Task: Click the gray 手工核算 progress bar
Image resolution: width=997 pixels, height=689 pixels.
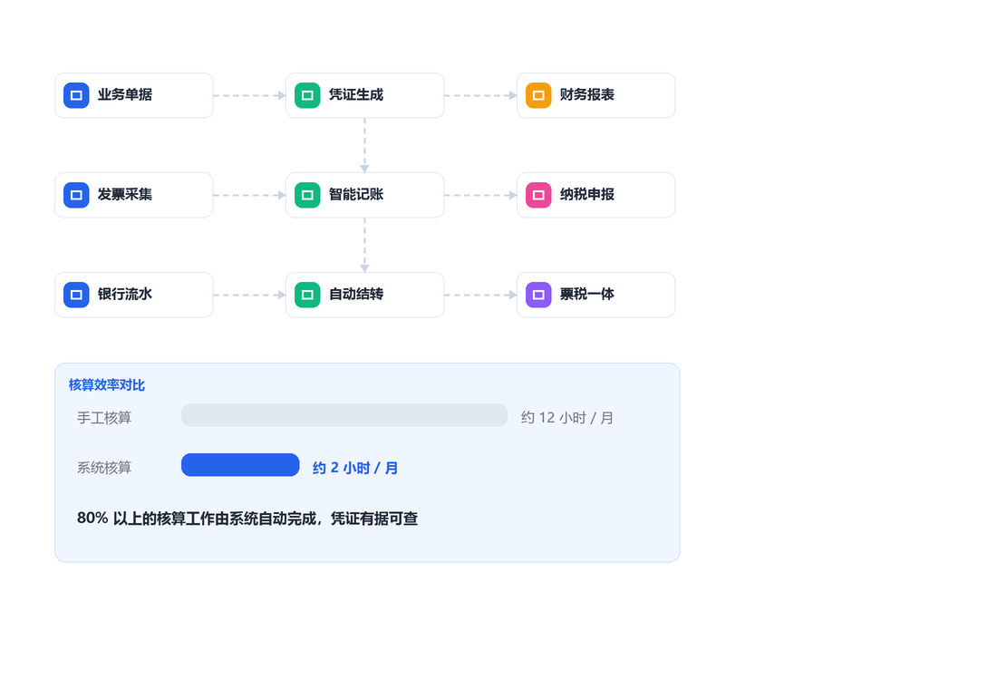Action: click(x=344, y=415)
